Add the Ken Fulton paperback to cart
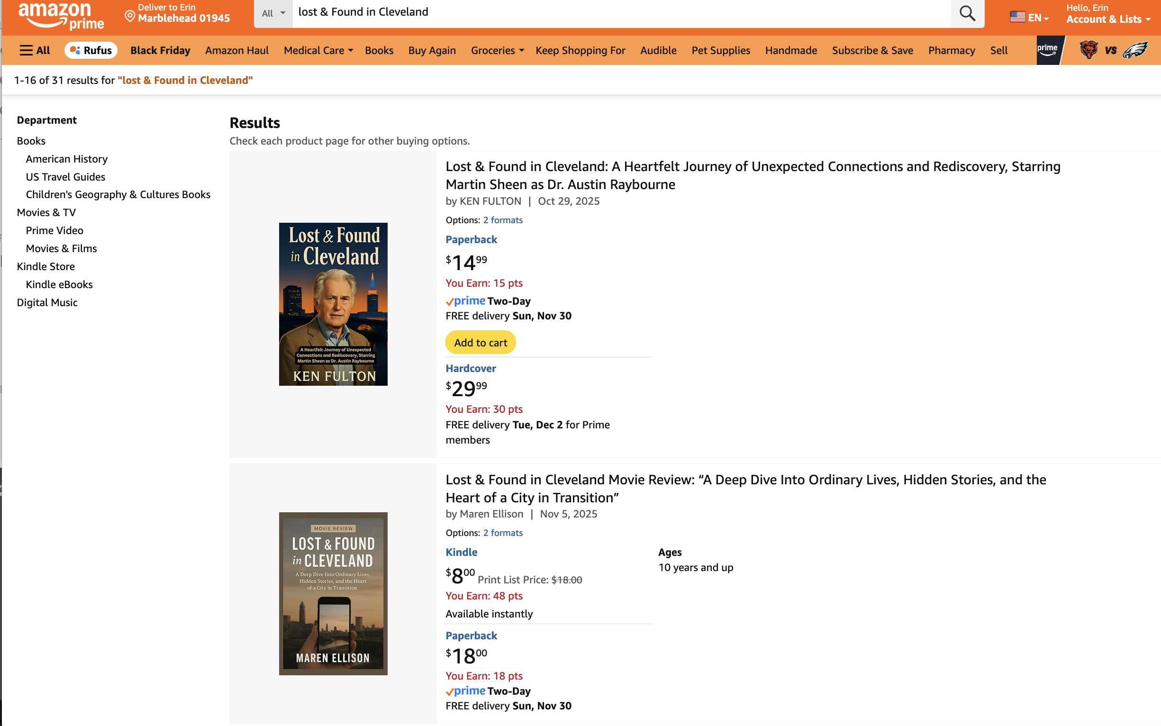1161x726 pixels. tap(480, 342)
